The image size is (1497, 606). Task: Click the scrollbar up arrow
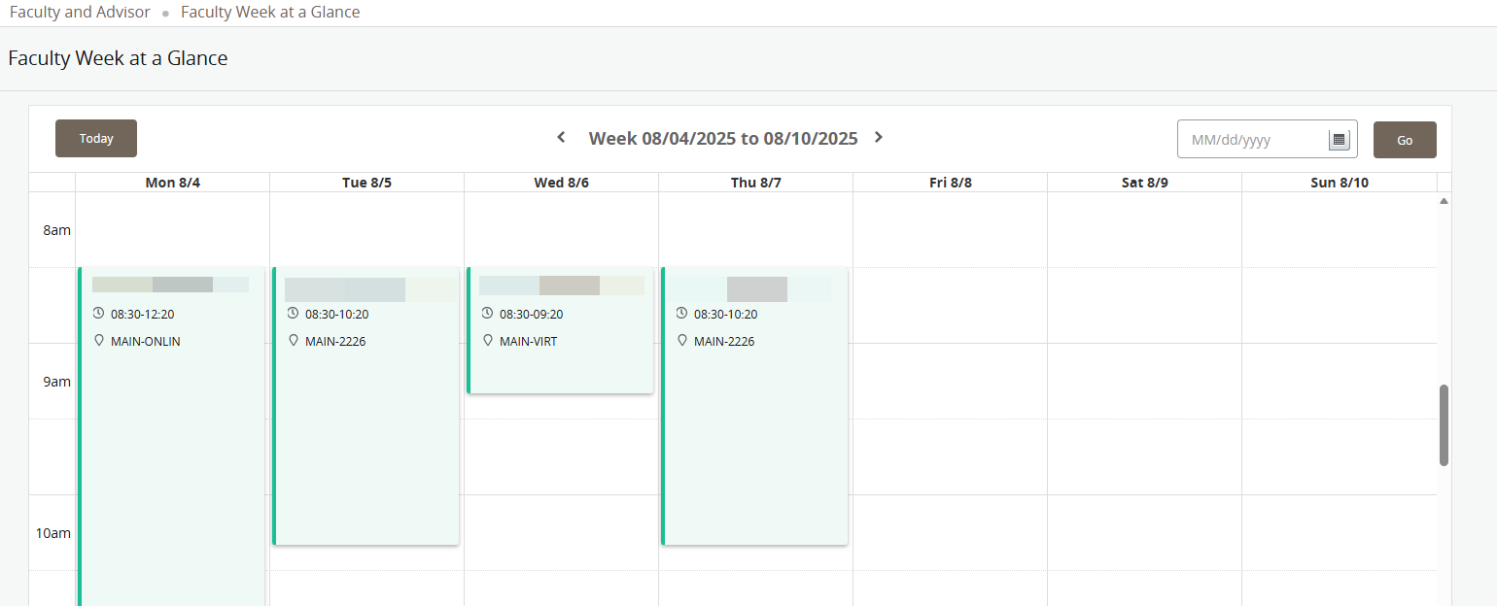click(1444, 200)
